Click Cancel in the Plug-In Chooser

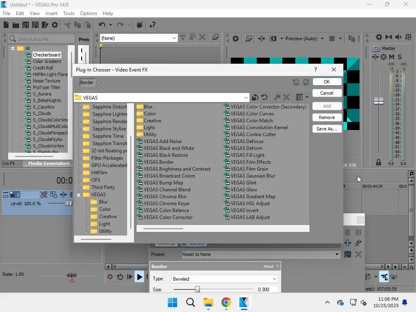[x=327, y=93]
